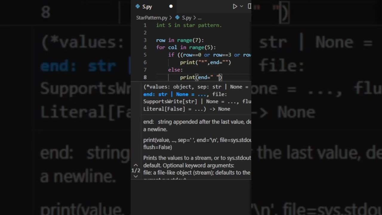The width and height of the screenshot is (382, 215).
Task: Click line number 3 in the gutter
Action: pos(145,40)
